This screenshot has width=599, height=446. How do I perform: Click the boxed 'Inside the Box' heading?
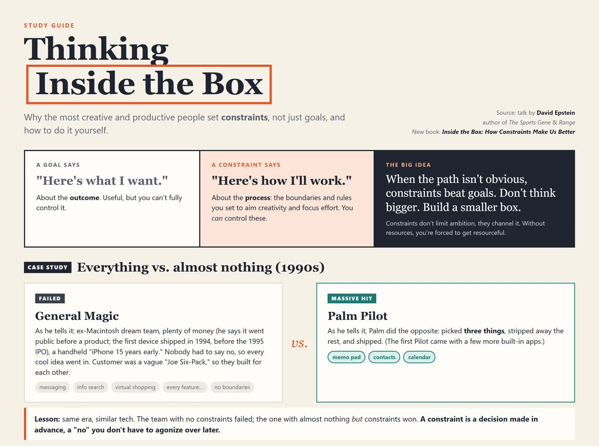(x=149, y=84)
